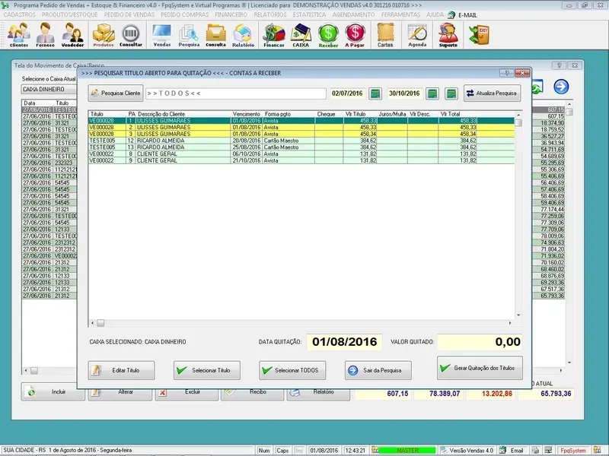
Task: Open the CAIXA cash register icon
Action: point(301,34)
